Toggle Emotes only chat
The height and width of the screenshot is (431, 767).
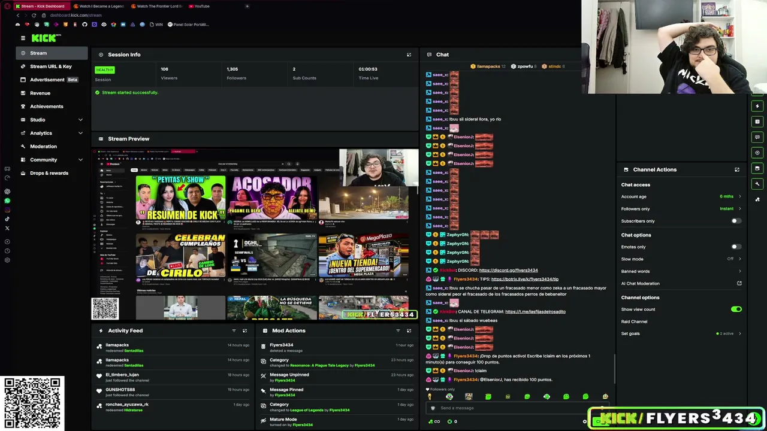(736, 247)
